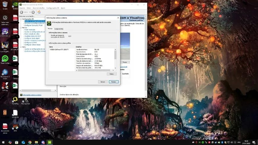Open the HoYoPlay desktop icon

click(x=15, y=101)
